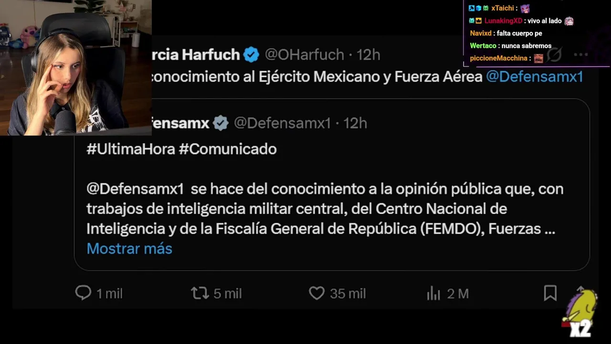Click the reply speech bubble icon
This screenshot has height=344, width=611.
tap(83, 293)
